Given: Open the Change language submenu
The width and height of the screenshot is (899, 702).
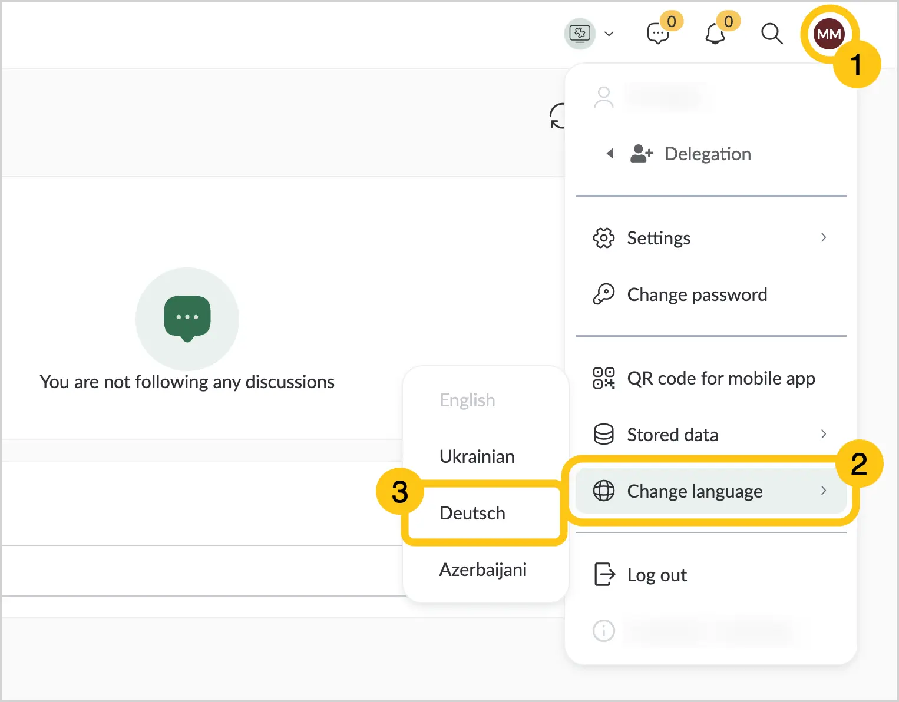Looking at the screenshot, I should (x=710, y=491).
